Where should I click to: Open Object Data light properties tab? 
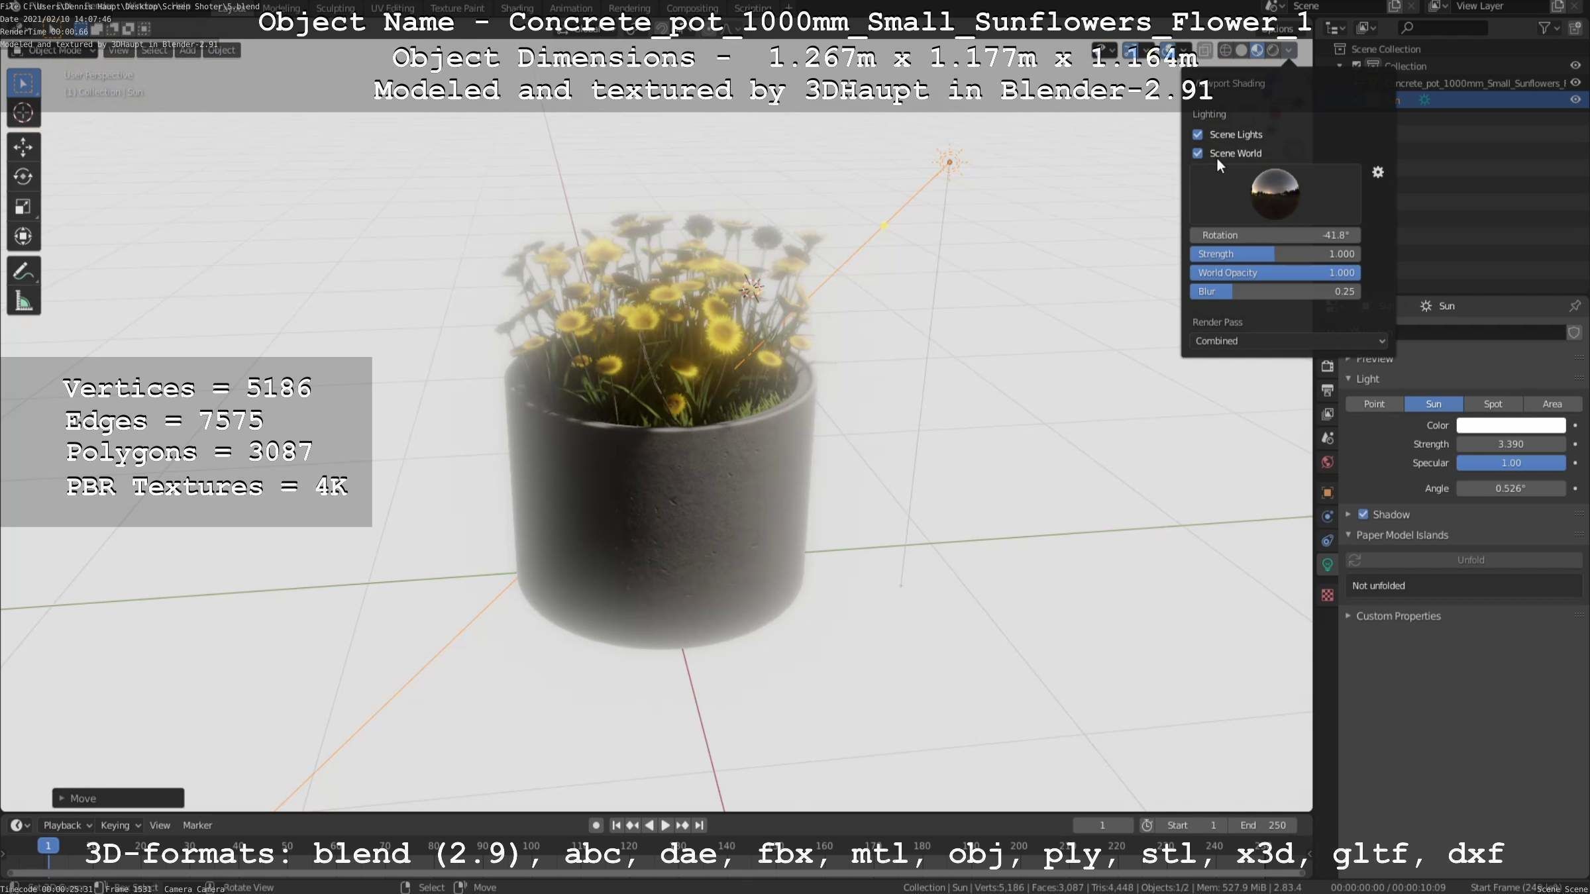pos(1327,564)
